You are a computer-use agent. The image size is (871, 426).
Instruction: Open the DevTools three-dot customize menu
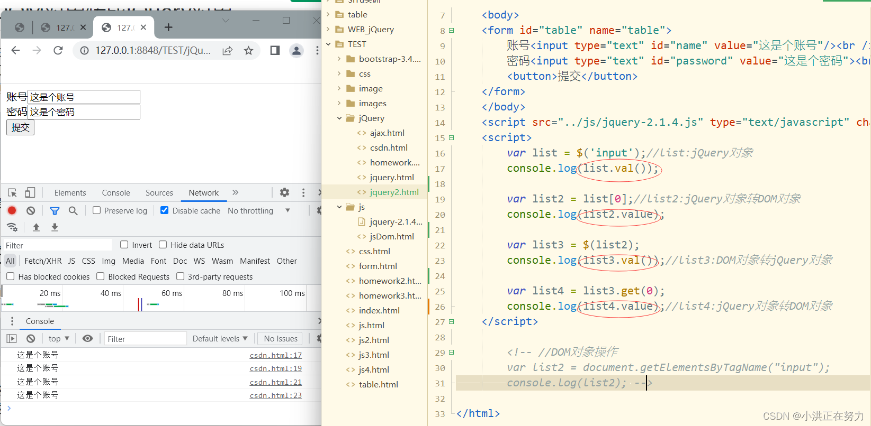click(303, 192)
